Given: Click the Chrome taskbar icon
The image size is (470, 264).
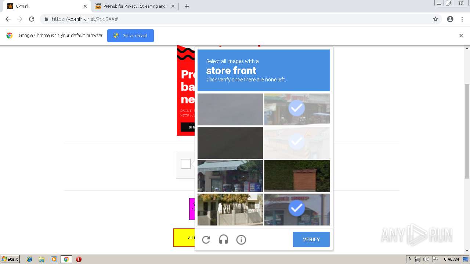Looking at the screenshot, I should pos(66,259).
